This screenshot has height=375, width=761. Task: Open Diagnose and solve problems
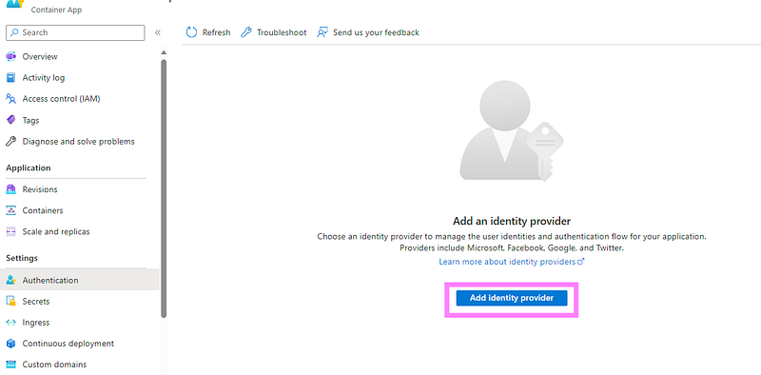[78, 142]
